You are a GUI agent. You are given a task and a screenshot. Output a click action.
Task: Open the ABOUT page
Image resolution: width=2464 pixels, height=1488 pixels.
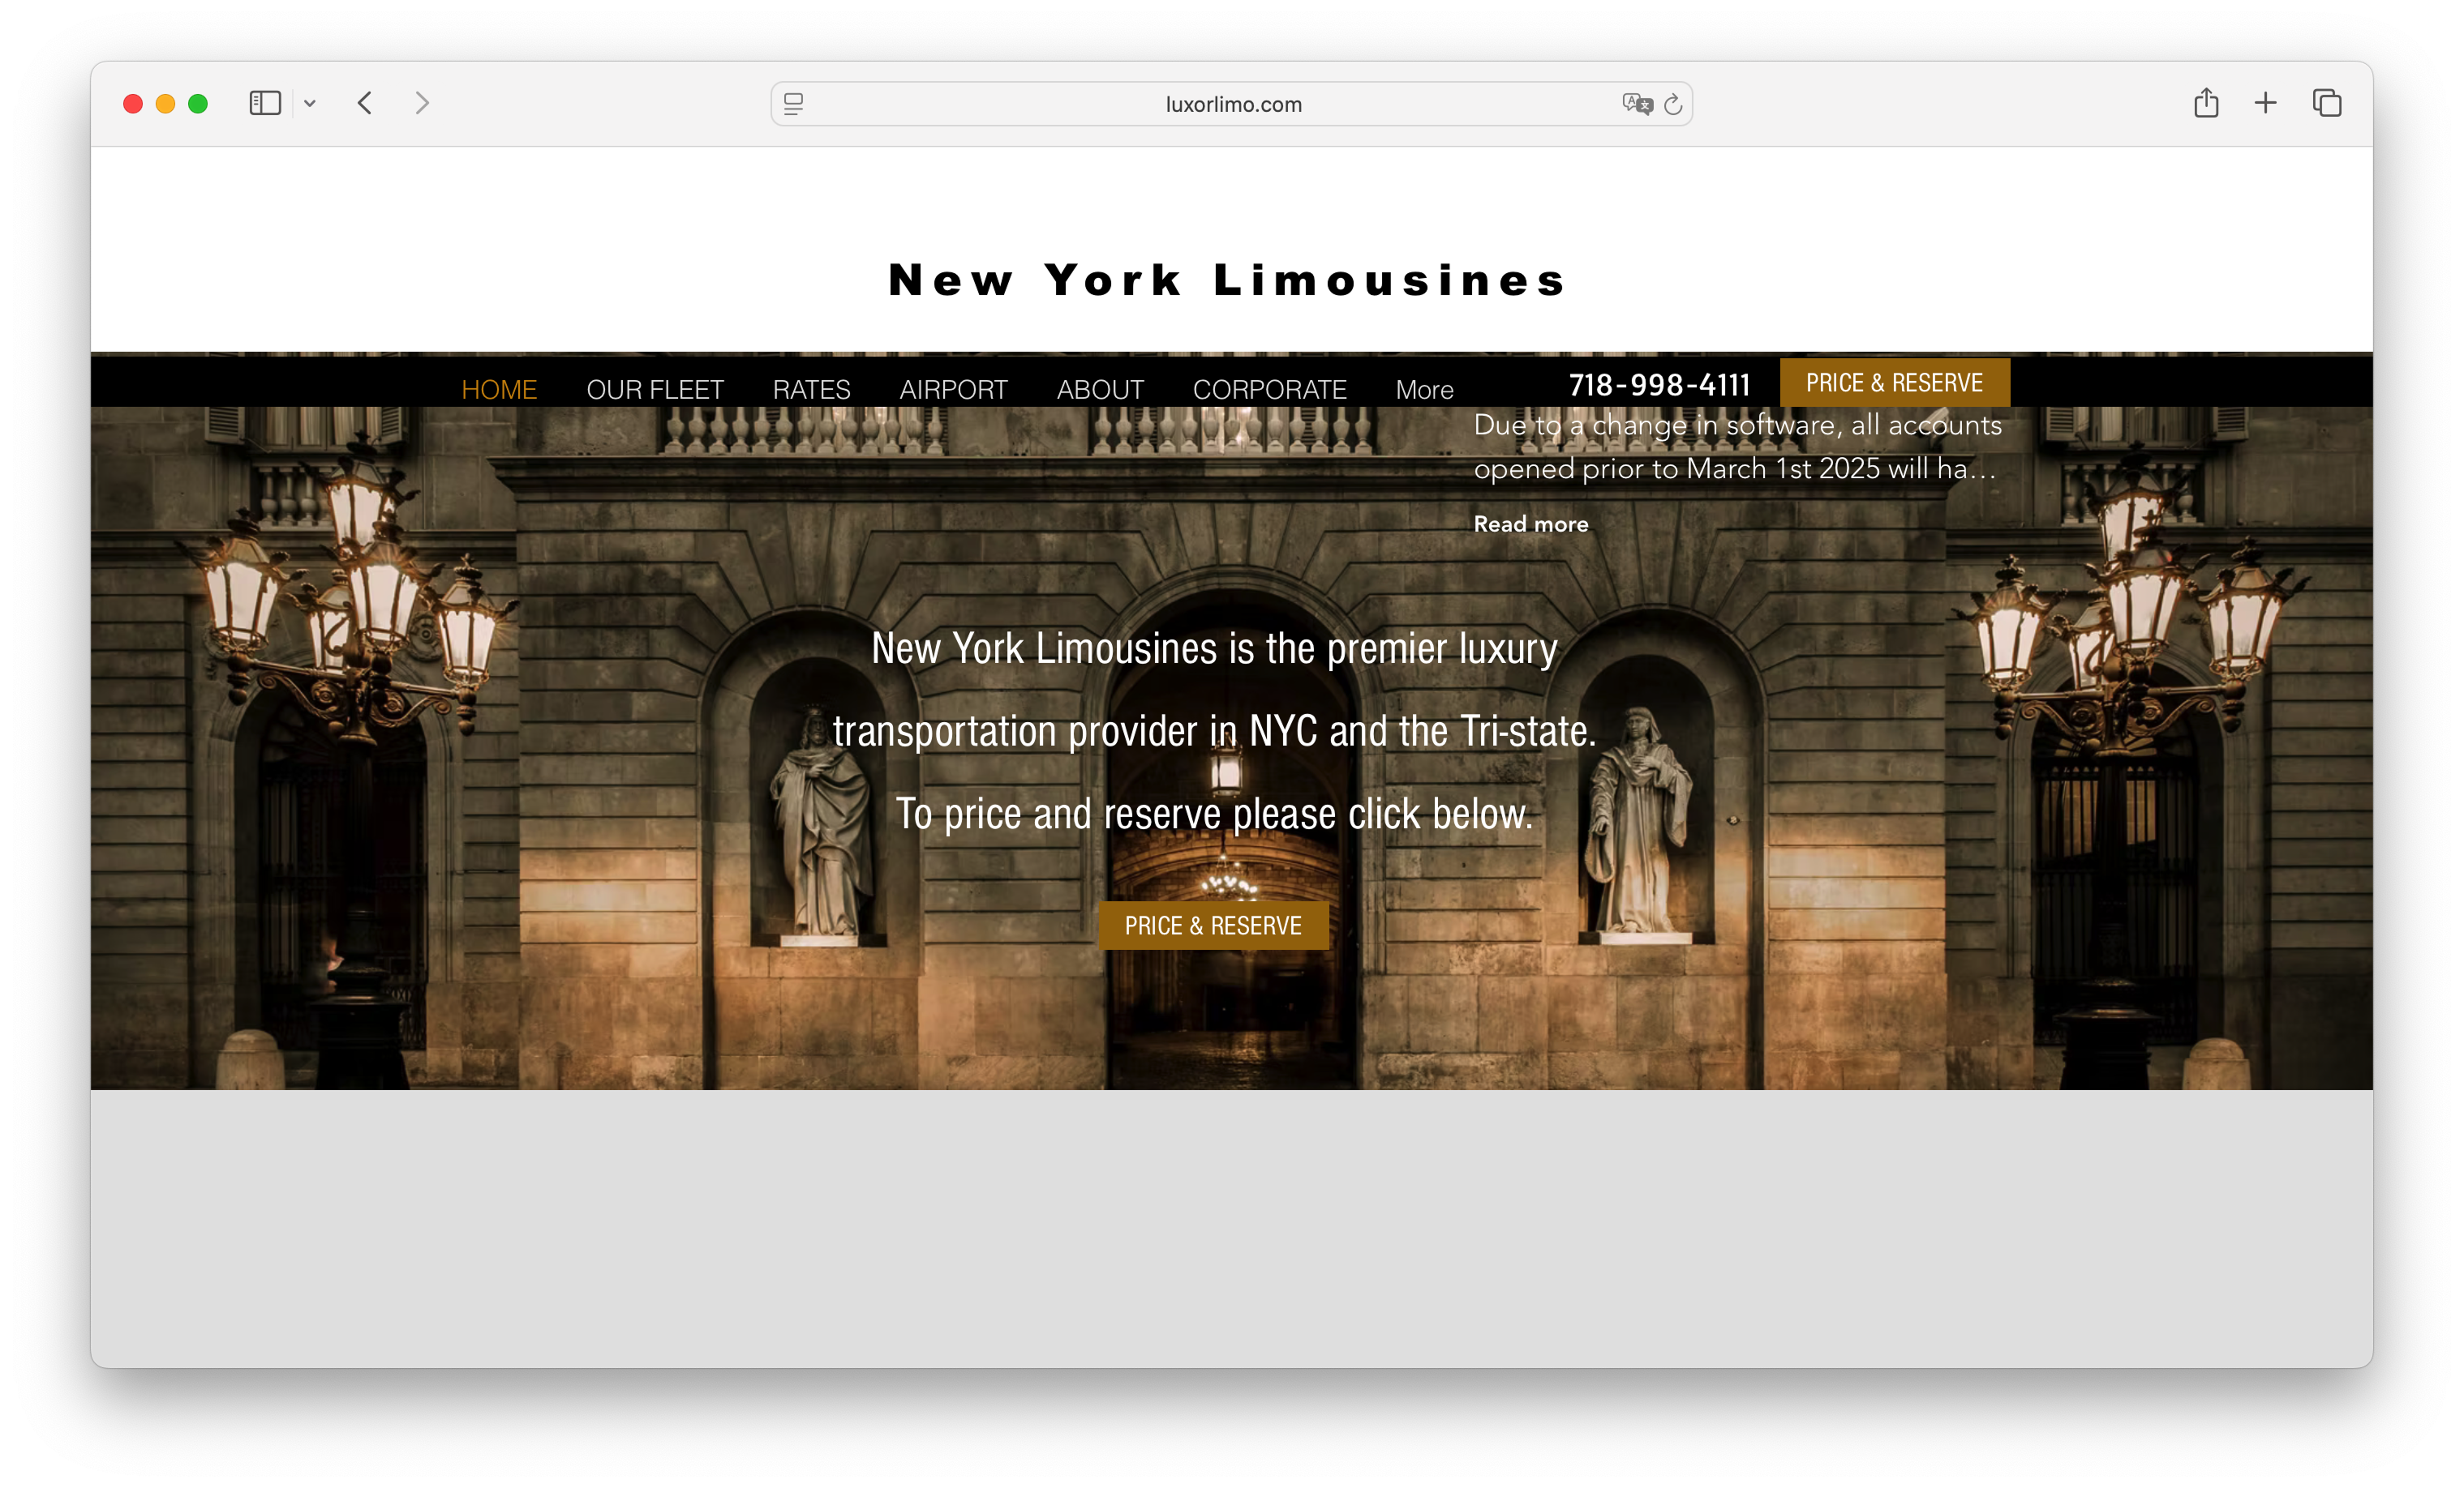pos(1100,389)
